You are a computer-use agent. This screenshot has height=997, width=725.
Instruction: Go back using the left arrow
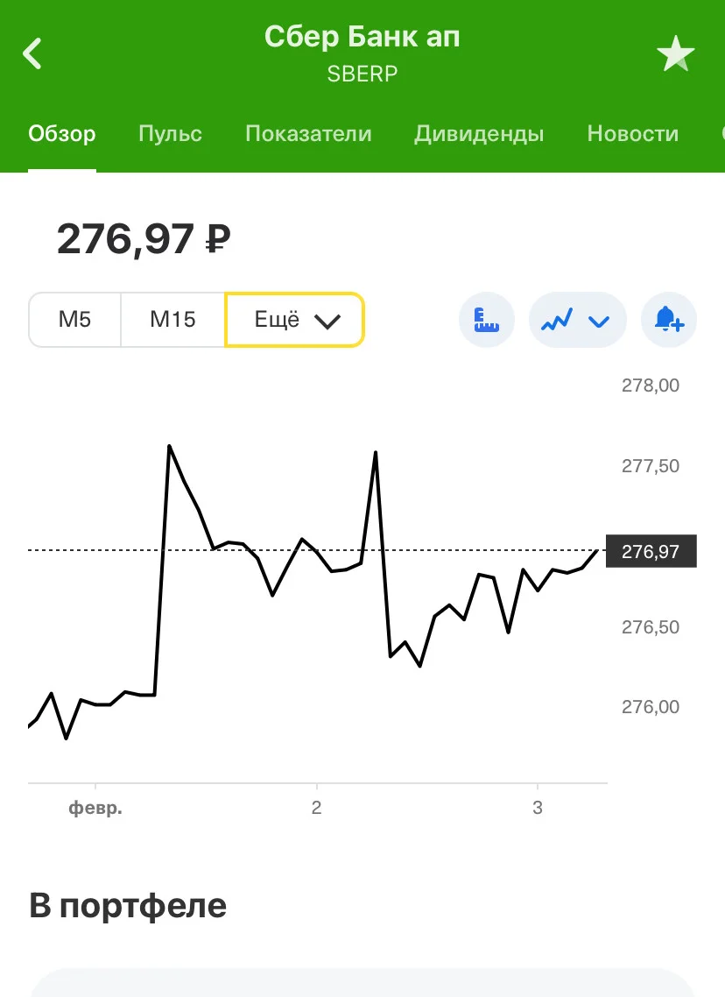(x=32, y=53)
